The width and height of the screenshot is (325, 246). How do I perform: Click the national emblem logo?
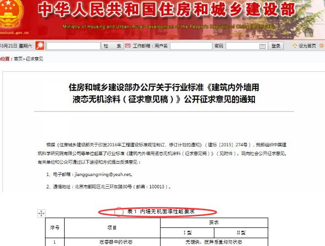(x=9, y=15)
